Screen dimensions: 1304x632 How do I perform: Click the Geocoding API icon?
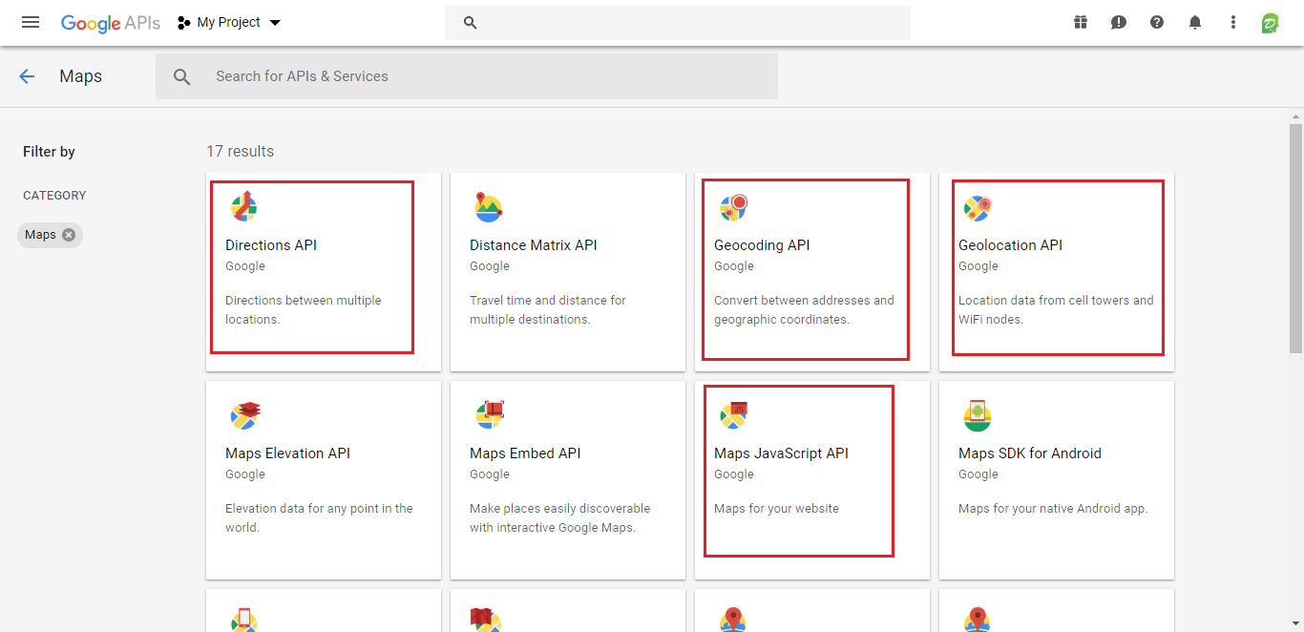tap(733, 206)
